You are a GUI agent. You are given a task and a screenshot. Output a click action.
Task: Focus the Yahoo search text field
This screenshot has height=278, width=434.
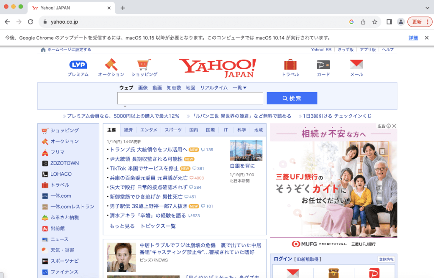point(190,98)
